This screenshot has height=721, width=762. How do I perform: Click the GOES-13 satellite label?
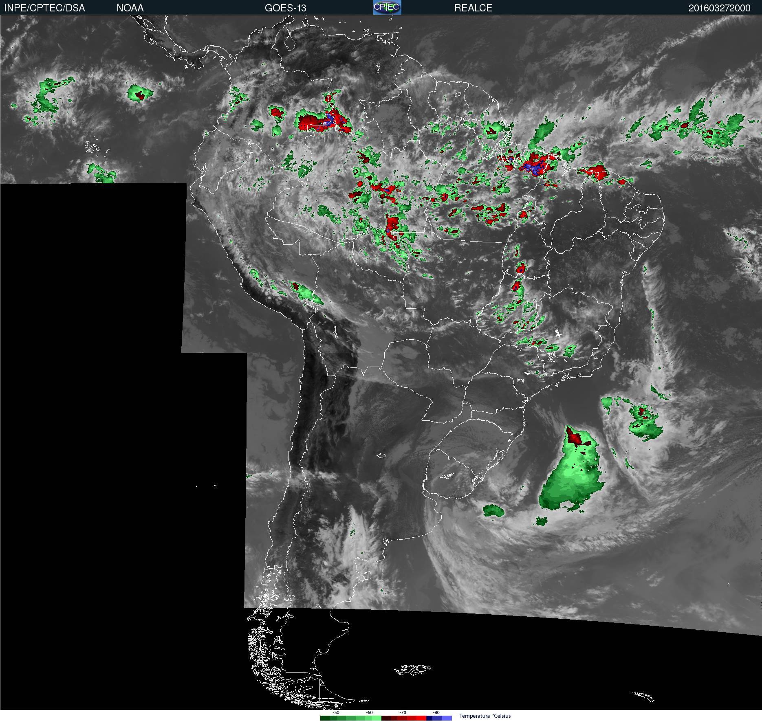(x=285, y=8)
